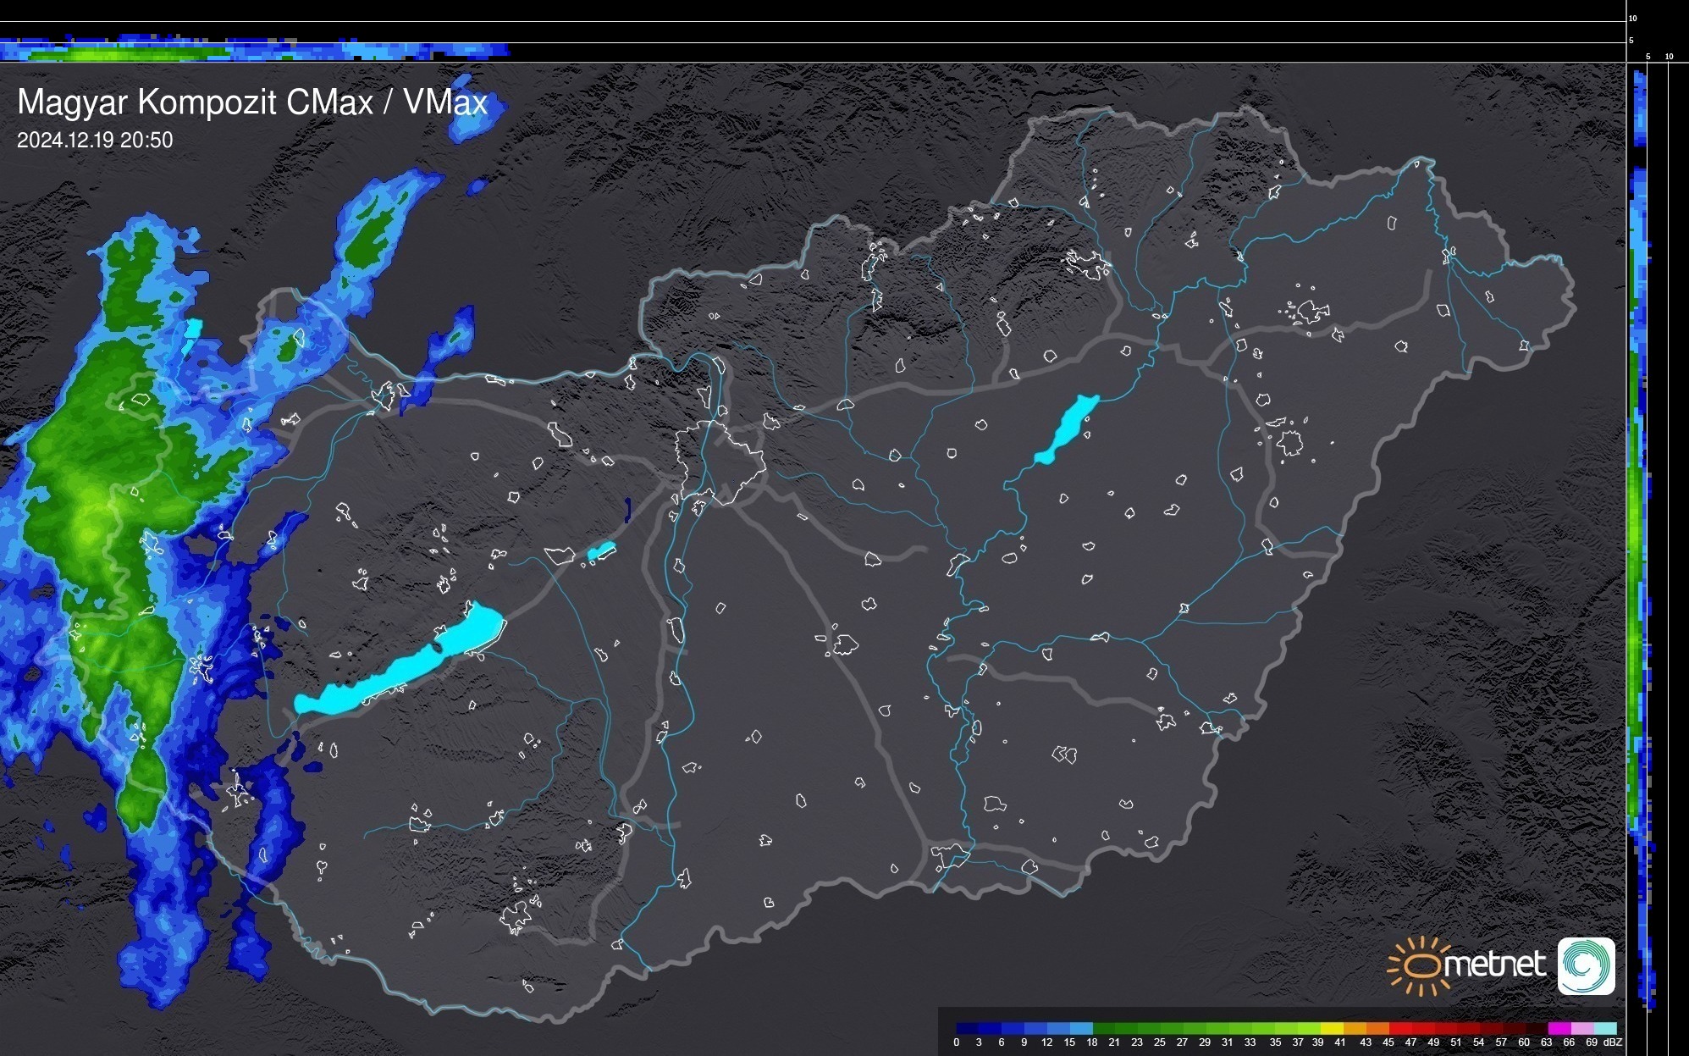Select the magenta 63 dBZ legend swatch

coord(1559,1028)
